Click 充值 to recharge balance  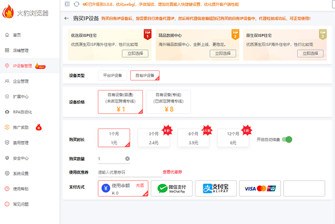[140, 184]
